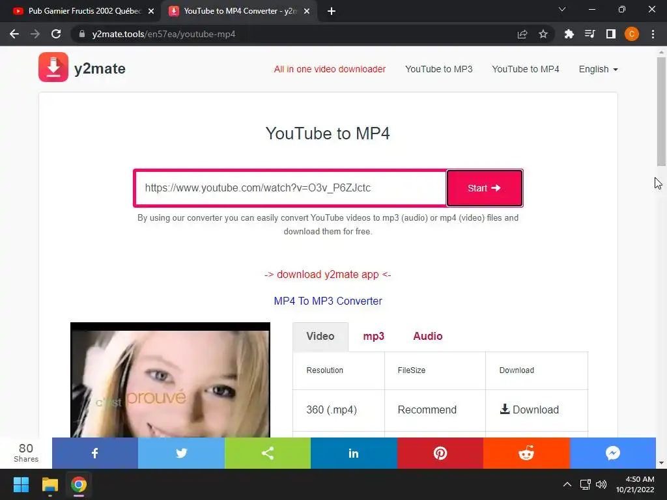
Task: Share via Messenger
Action: pos(612,453)
